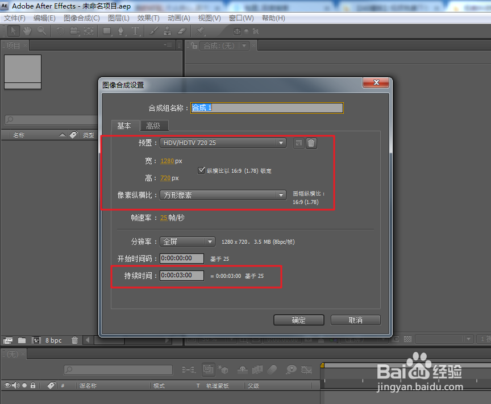Click the delete preset trash icon
The image size is (491, 404).
(311, 143)
